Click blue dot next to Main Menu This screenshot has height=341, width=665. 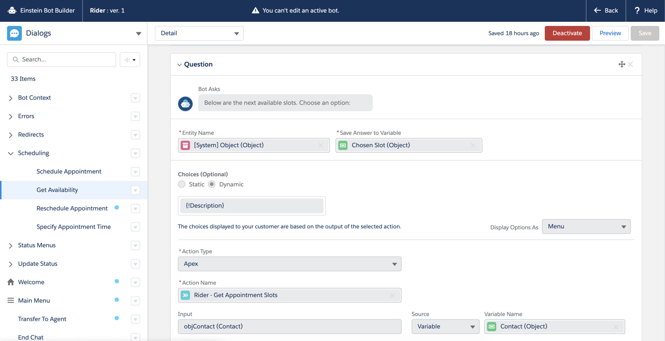tap(117, 300)
